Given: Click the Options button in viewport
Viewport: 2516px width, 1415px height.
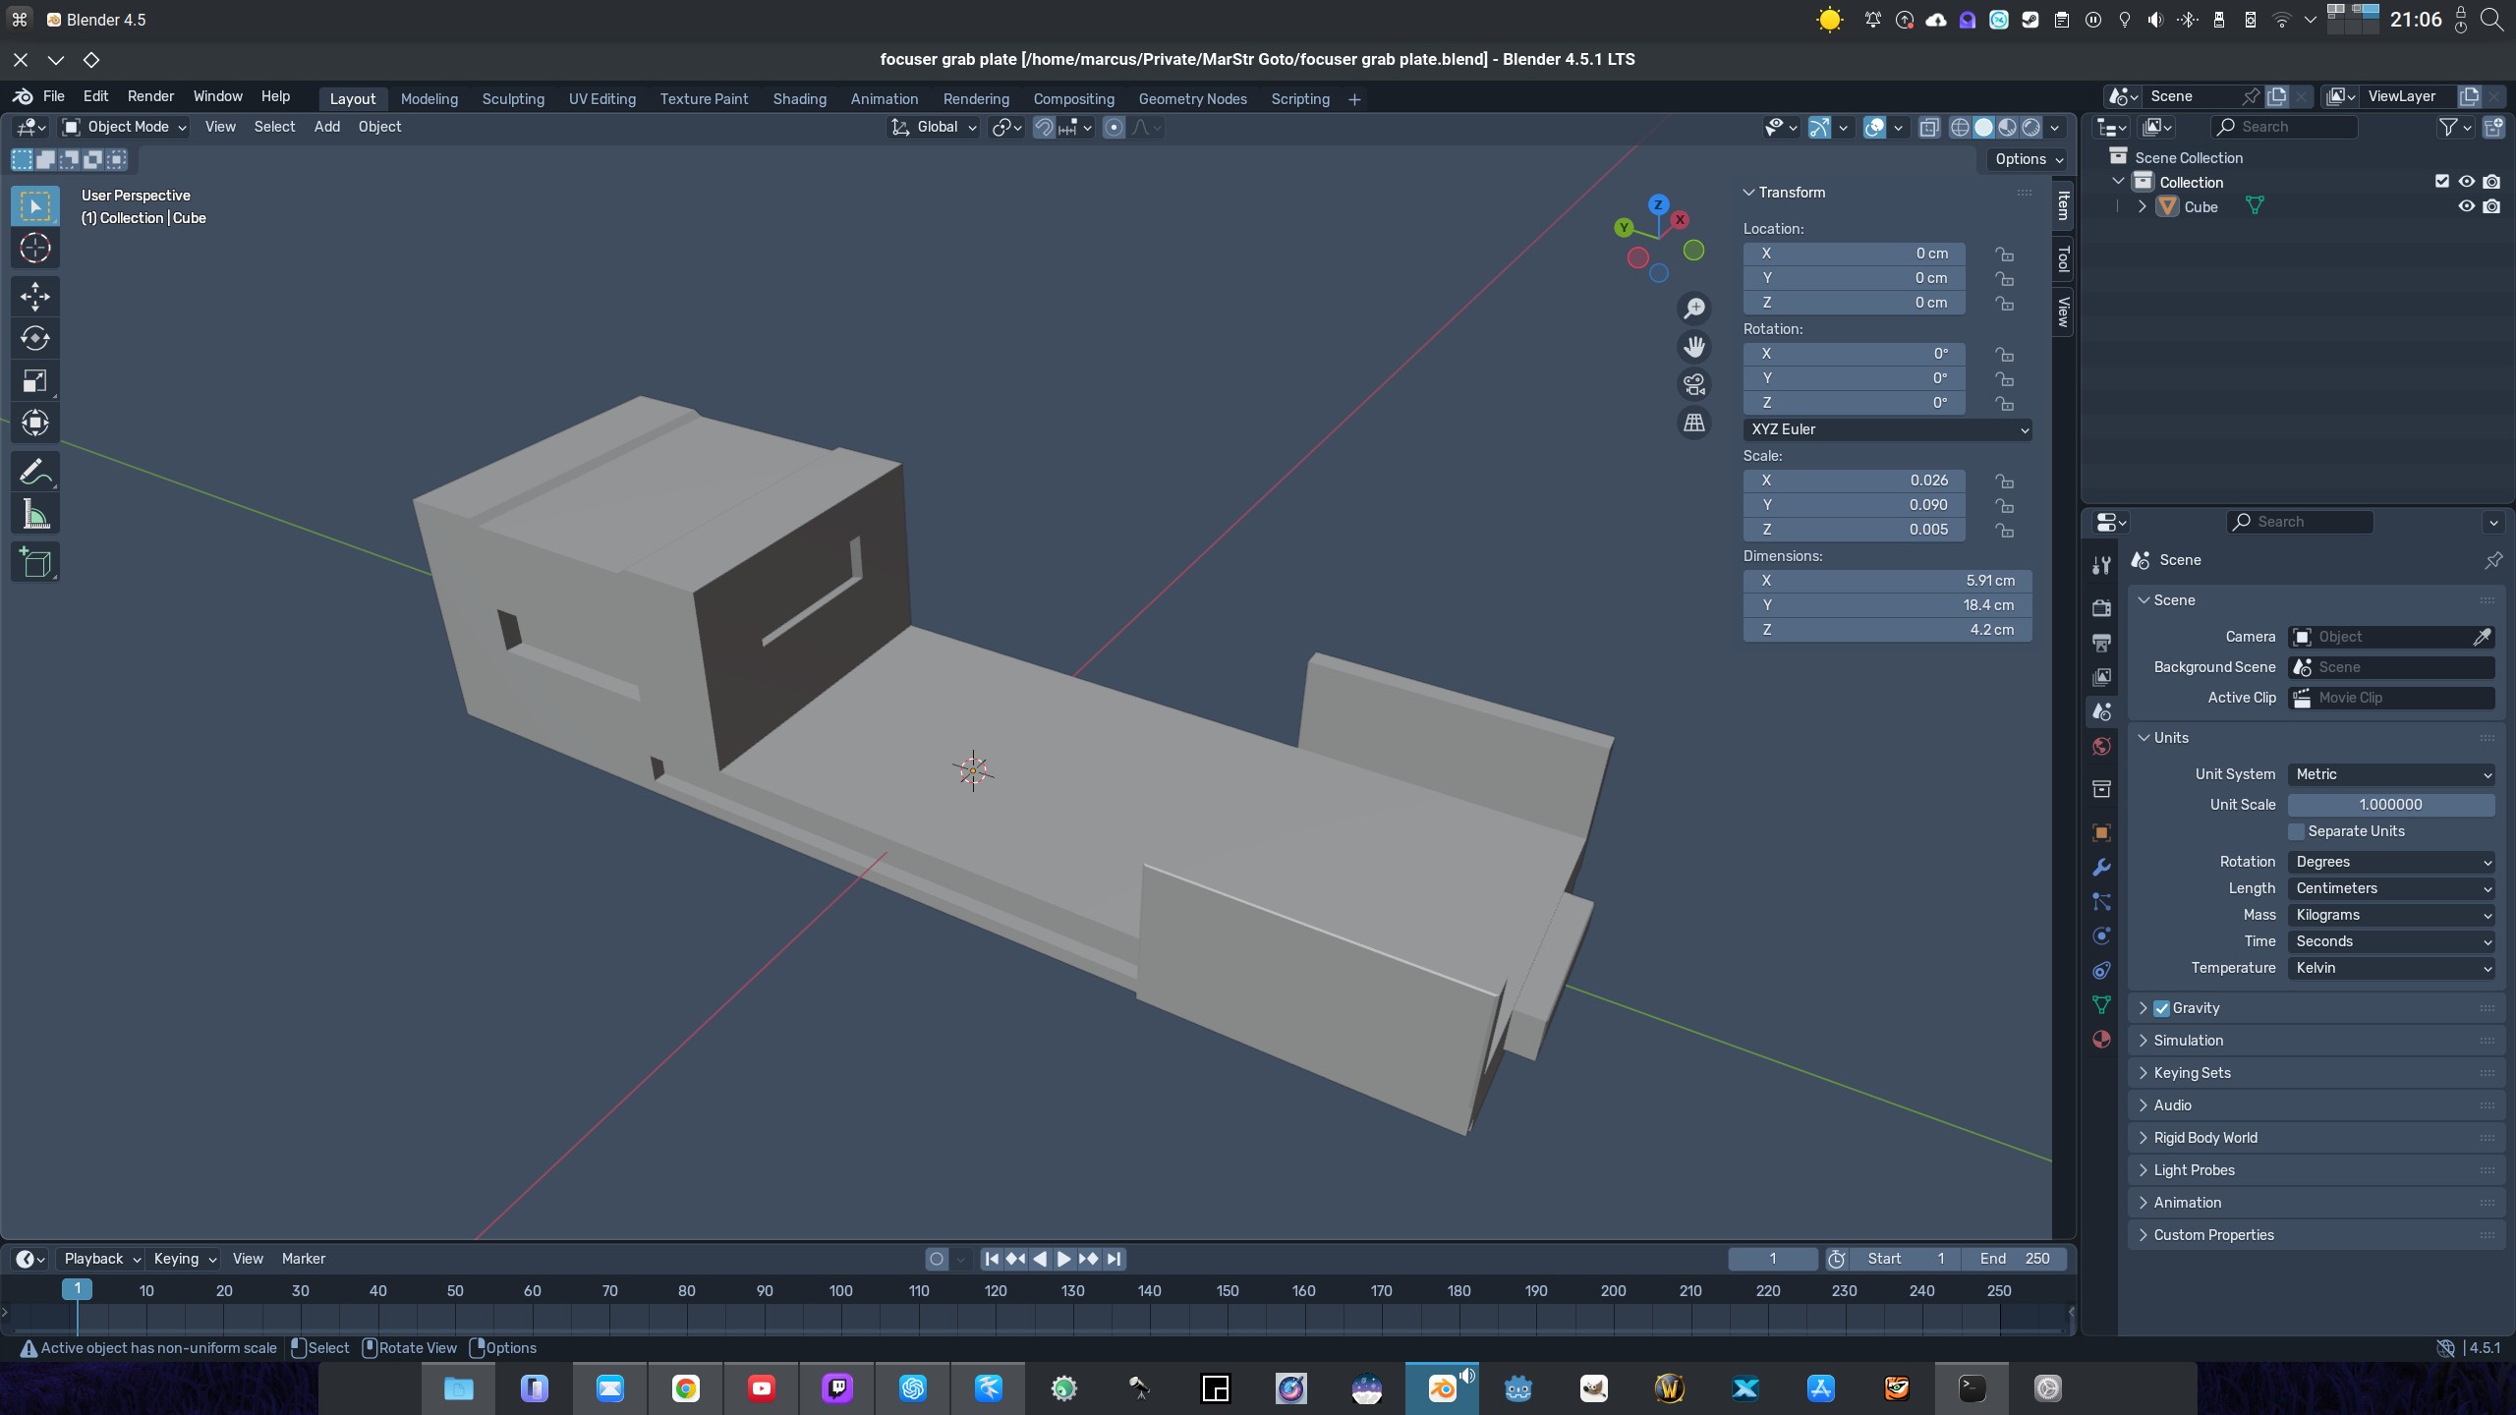Looking at the screenshot, I should pyautogui.click(x=2028, y=159).
